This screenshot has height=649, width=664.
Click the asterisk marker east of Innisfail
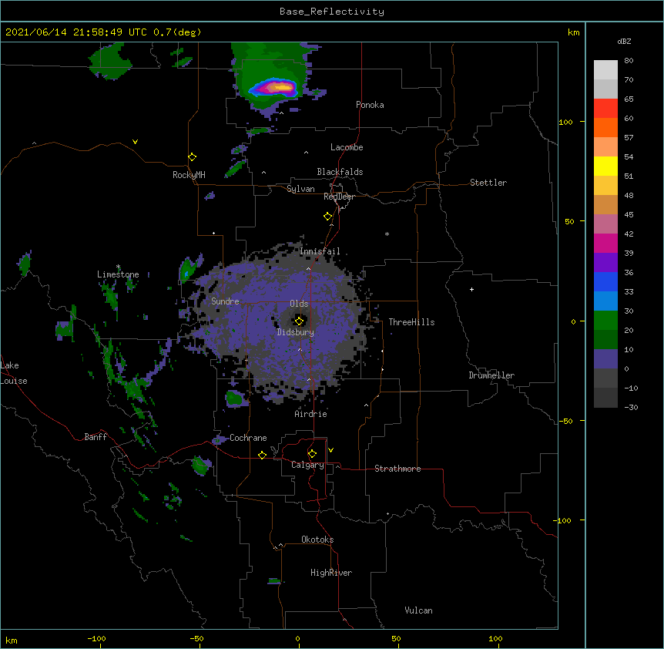(387, 234)
